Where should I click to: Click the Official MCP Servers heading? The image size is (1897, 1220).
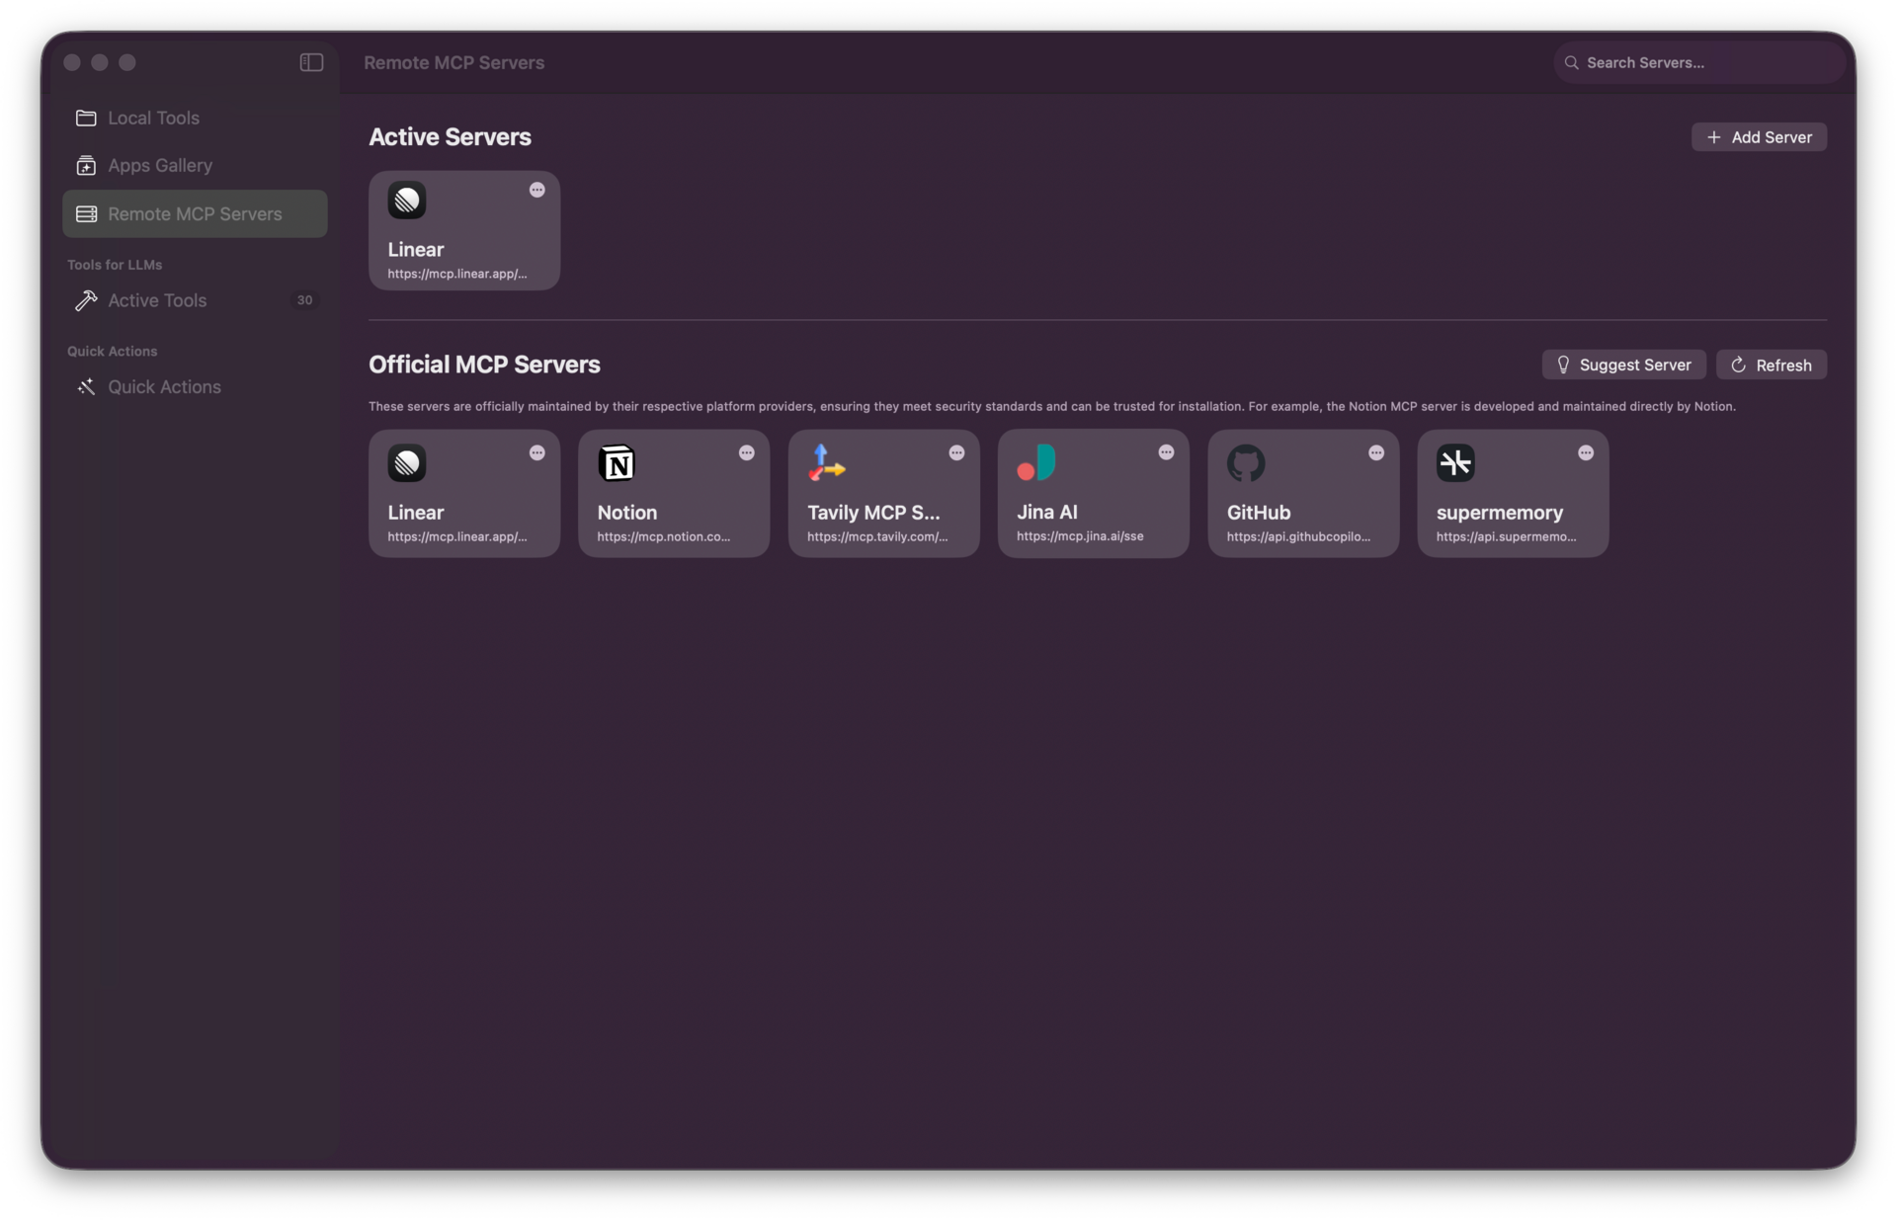(x=484, y=365)
